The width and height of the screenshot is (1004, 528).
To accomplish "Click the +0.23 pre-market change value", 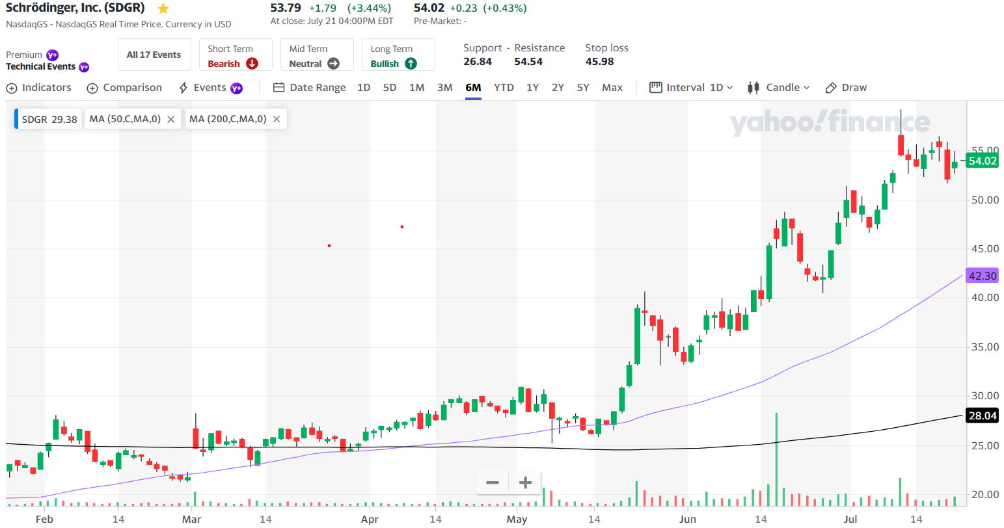I will pyautogui.click(x=463, y=8).
